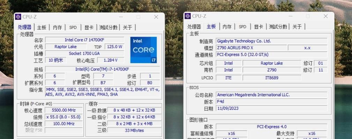Click the bus spec PCI-Express 5.0 (32.0 GT/s)
The height and width of the screenshot is (139, 352).
(x=271, y=55)
